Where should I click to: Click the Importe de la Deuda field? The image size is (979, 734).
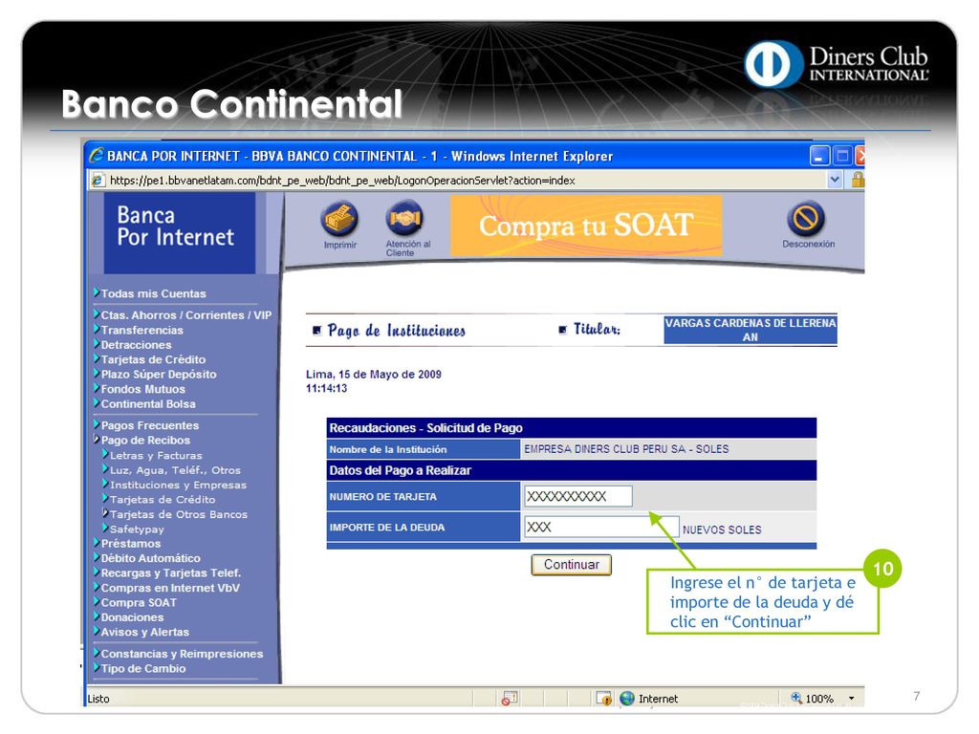click(x=601, y=527)
